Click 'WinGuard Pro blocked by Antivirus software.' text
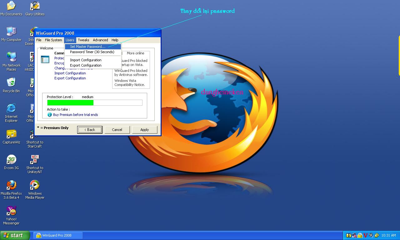Viewport: 400px width, 240px height. pos(131,73)
